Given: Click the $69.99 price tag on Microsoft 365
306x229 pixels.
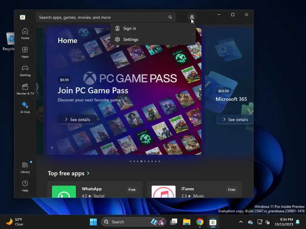Looking at the screenshot, I should point(223,91).
